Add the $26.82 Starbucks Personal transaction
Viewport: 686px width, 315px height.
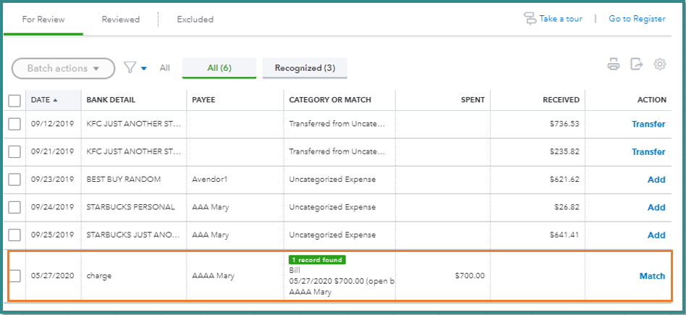[656, 207]
